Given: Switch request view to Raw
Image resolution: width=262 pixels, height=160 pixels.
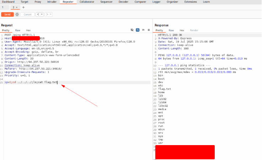Looking at the screenshot, I should click(17, 31).
